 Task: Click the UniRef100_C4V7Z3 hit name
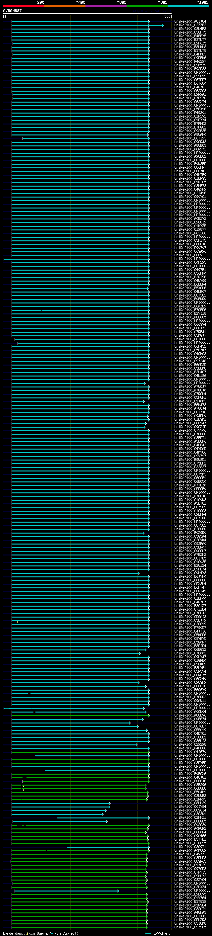(x=190, y=854)
